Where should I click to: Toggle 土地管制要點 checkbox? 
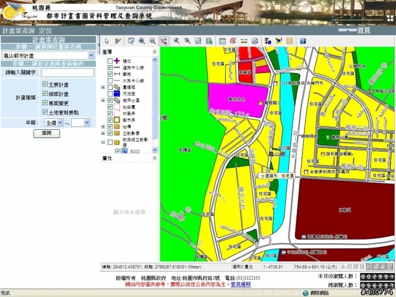click(x=45, y=112)
